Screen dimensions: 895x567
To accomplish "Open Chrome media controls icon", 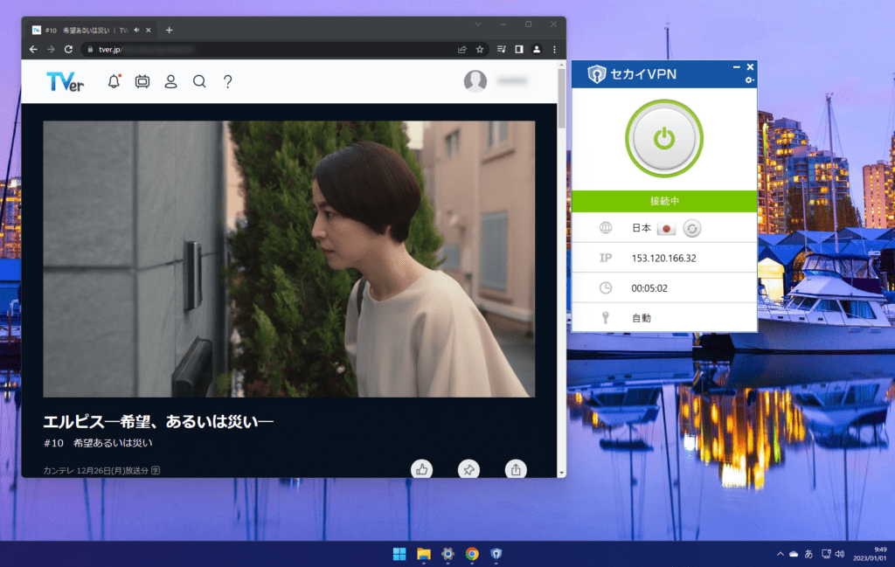I will tap(501, 50).
